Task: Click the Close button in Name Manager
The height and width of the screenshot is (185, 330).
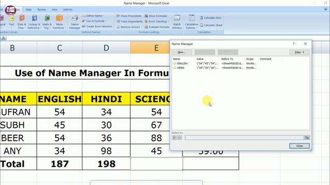Action: pyautogui.click(x=299, y=146)
